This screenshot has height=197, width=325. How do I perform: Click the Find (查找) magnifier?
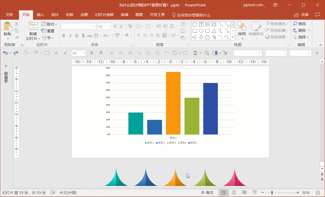299,24
